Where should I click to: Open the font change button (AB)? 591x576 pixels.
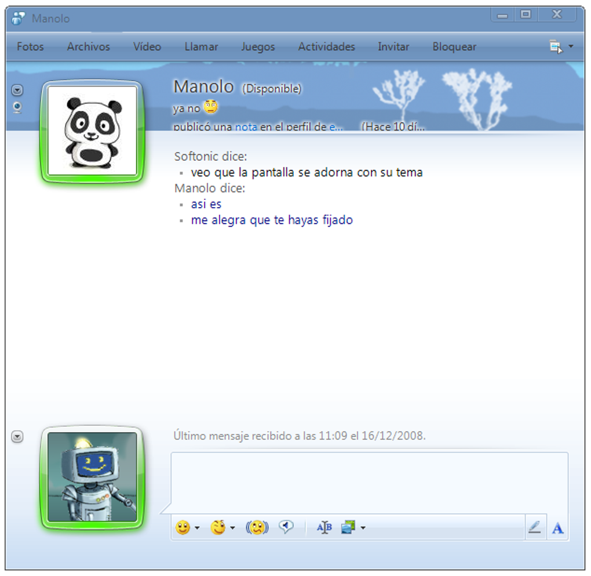[x=324, y=527]
